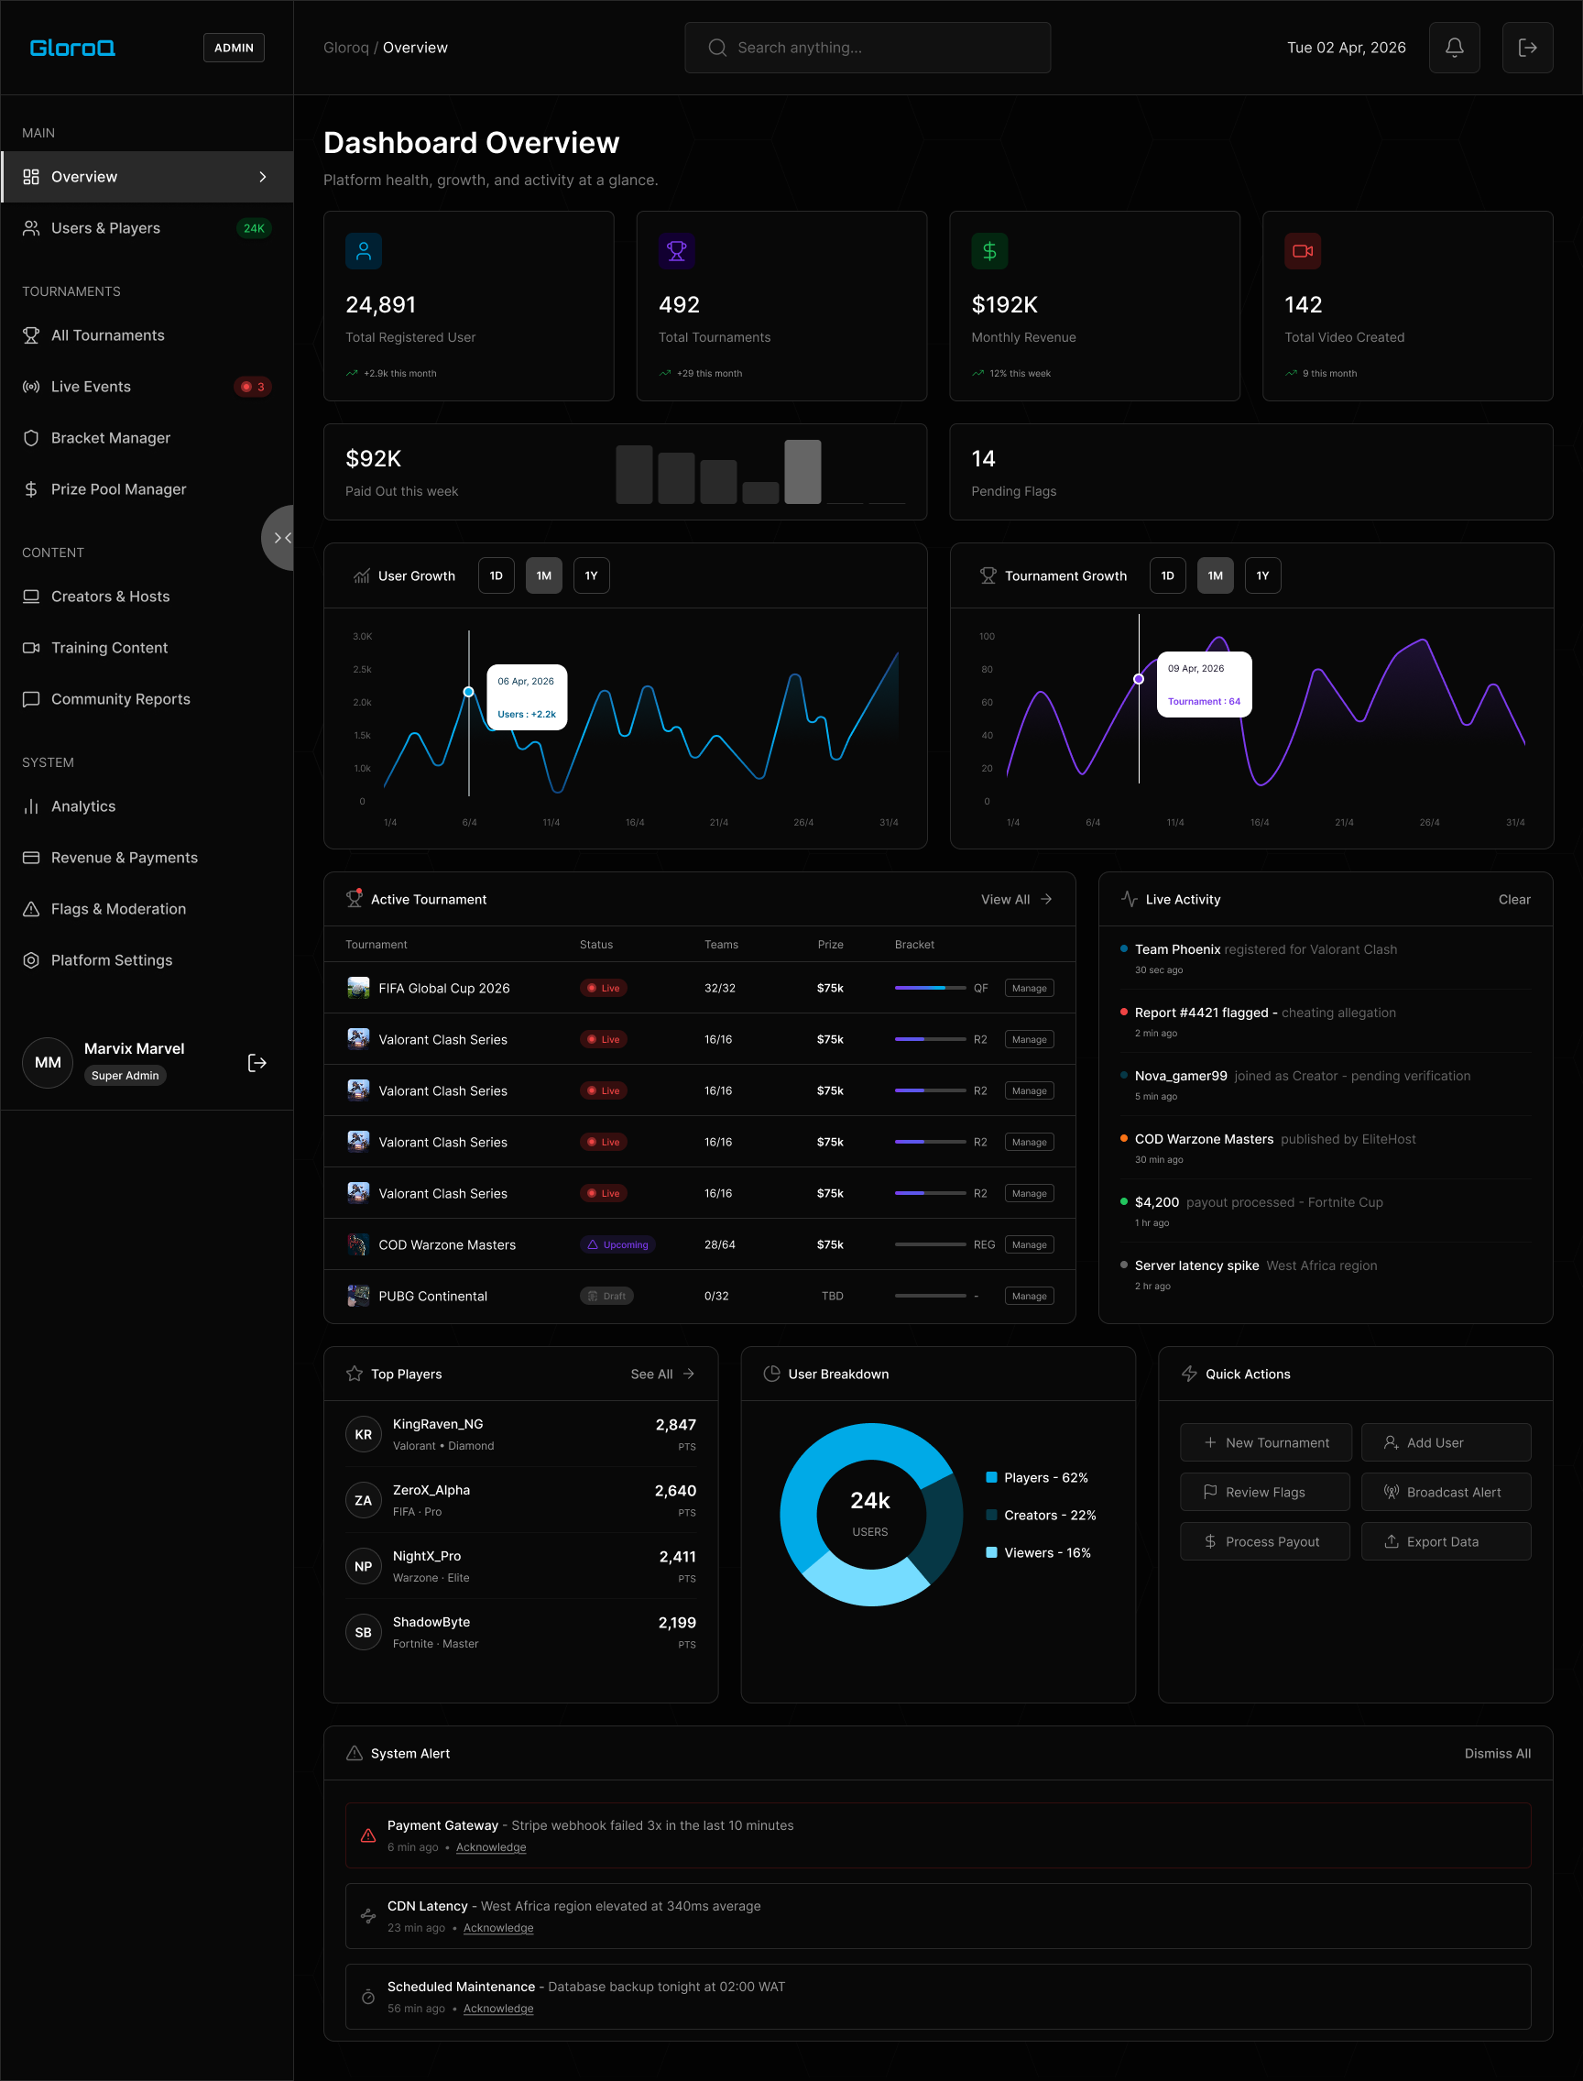The width and height of the screenshot is (1583, 2081).
Task: Click the COD Warzone Masters game thumbnail
Action: tap(358, 1244)
